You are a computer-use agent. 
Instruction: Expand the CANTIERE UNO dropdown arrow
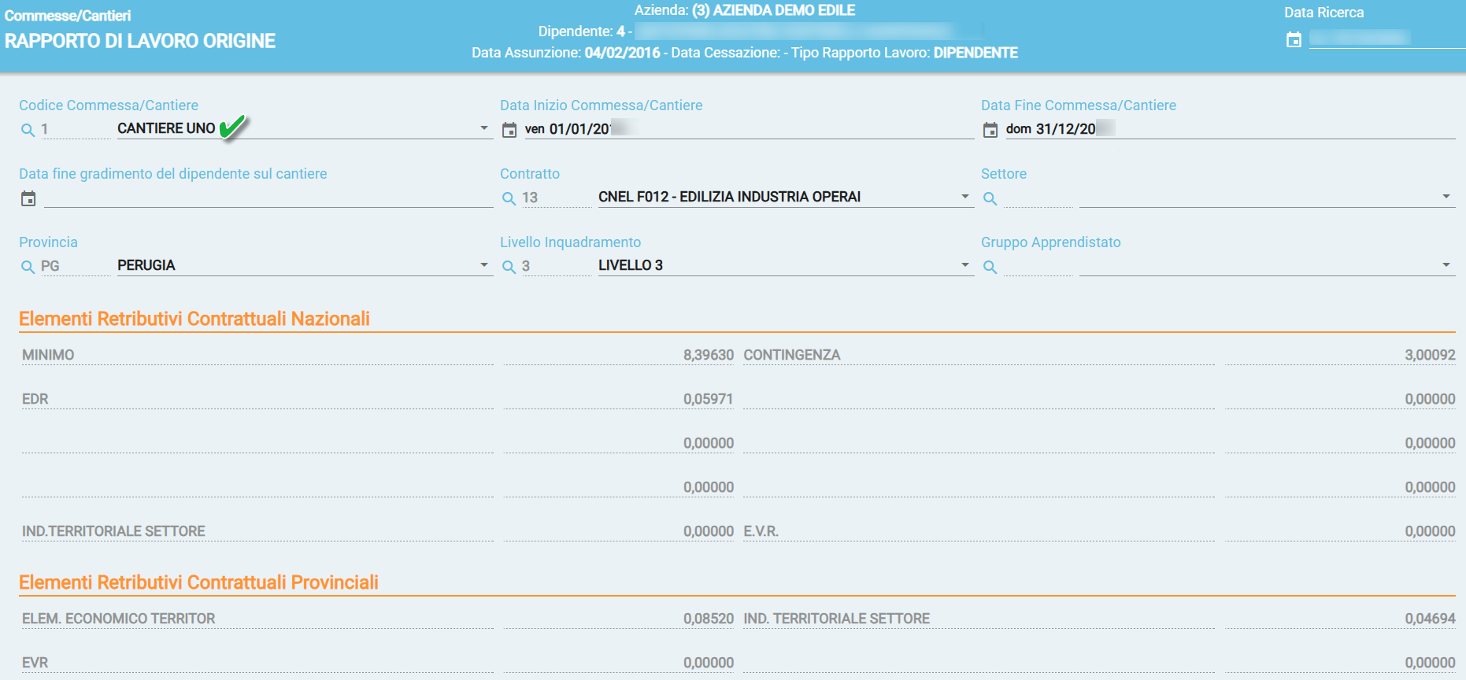pos(484,128)
